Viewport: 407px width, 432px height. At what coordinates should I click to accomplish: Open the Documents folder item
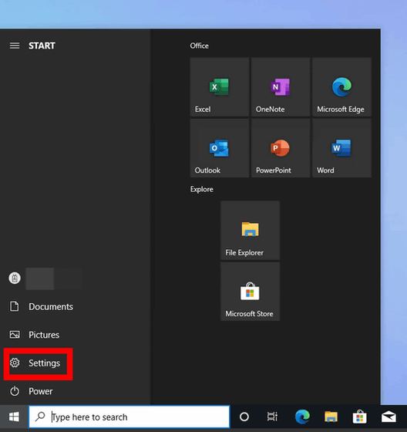(42, 307)
